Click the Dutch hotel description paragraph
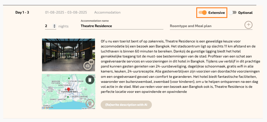267x122 pixels. (180, 66)
